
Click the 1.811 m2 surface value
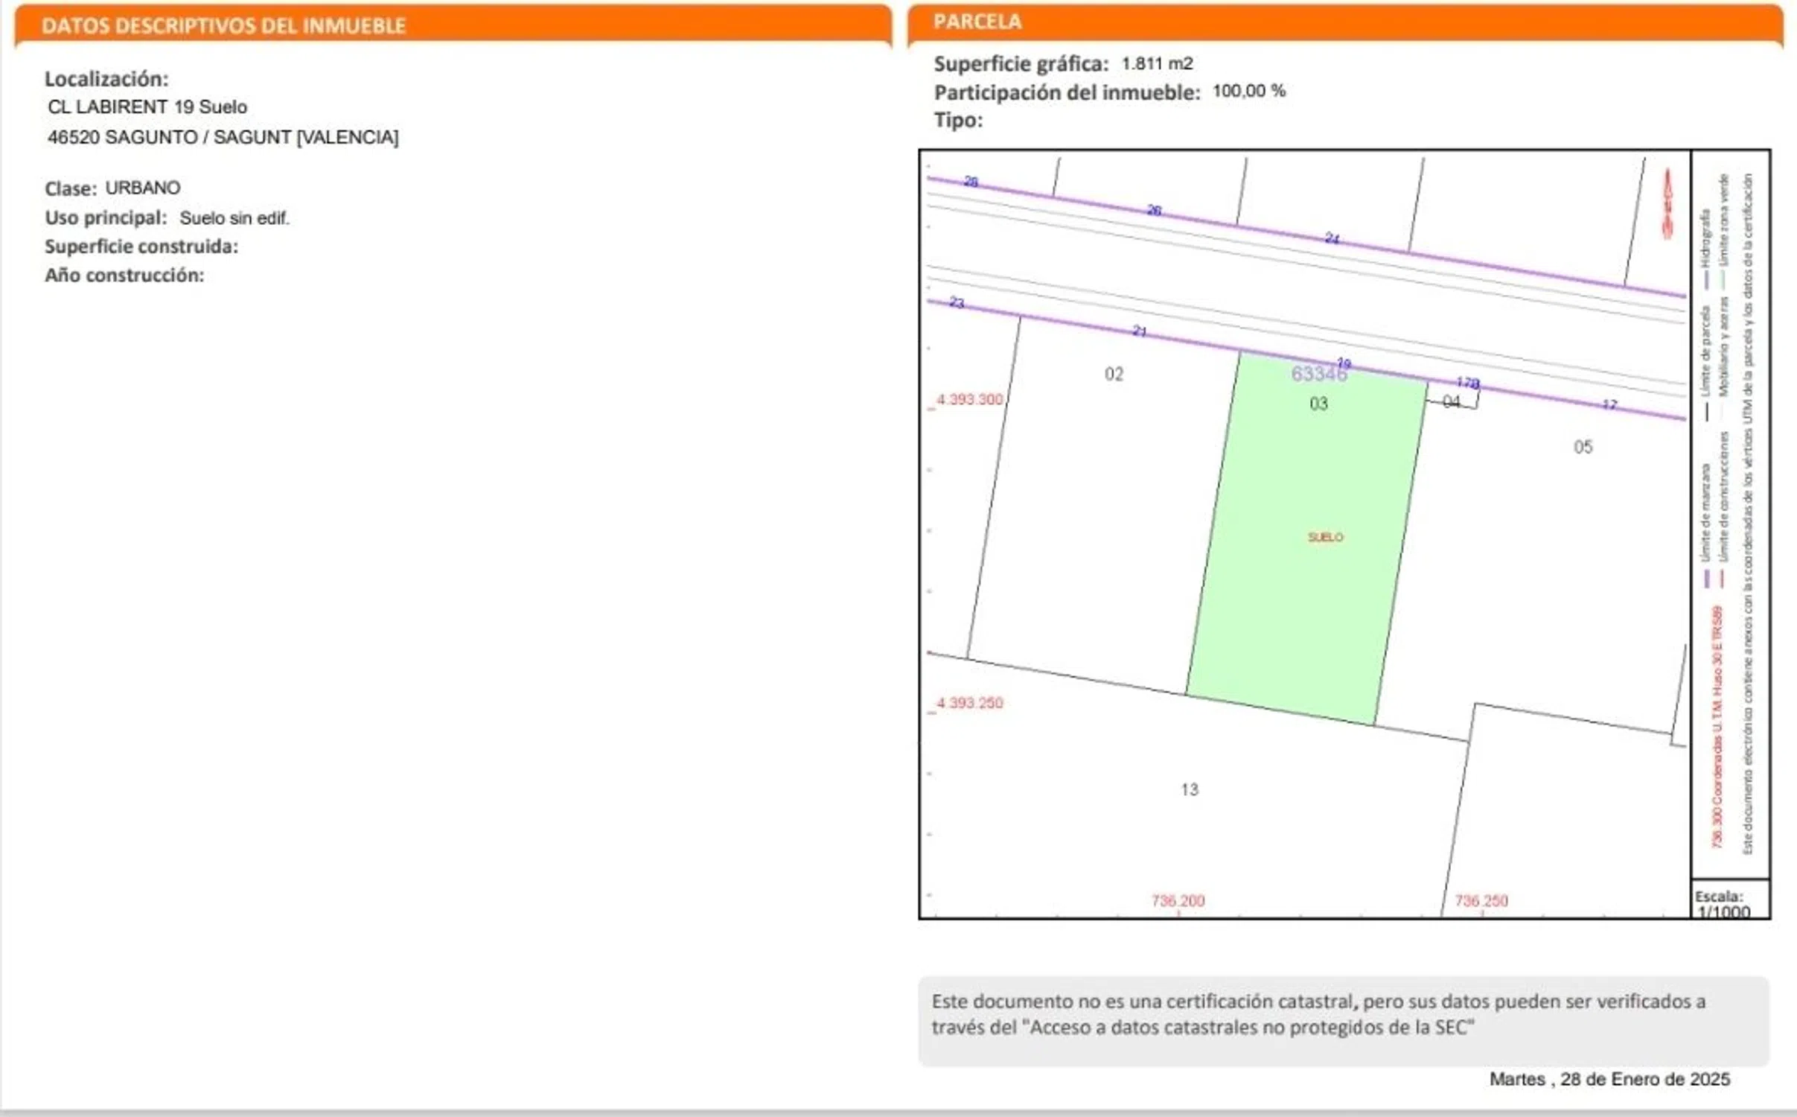tap(1157, 64)
